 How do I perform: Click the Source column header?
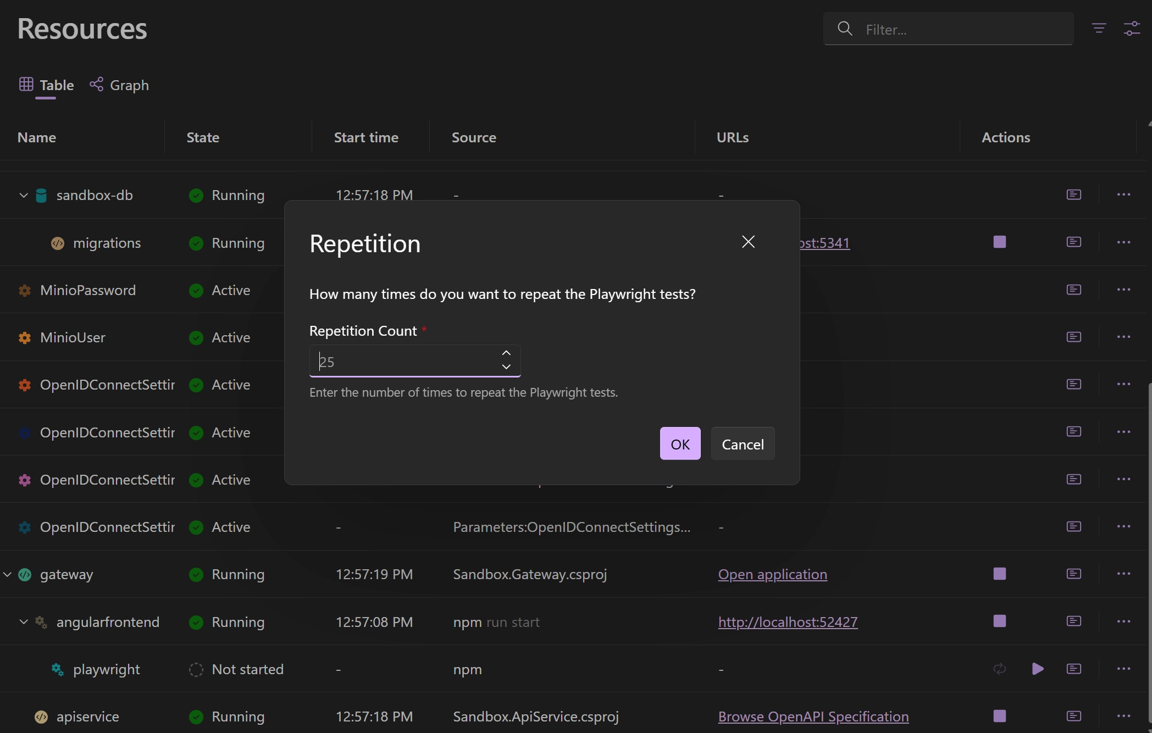click(474, 137)
